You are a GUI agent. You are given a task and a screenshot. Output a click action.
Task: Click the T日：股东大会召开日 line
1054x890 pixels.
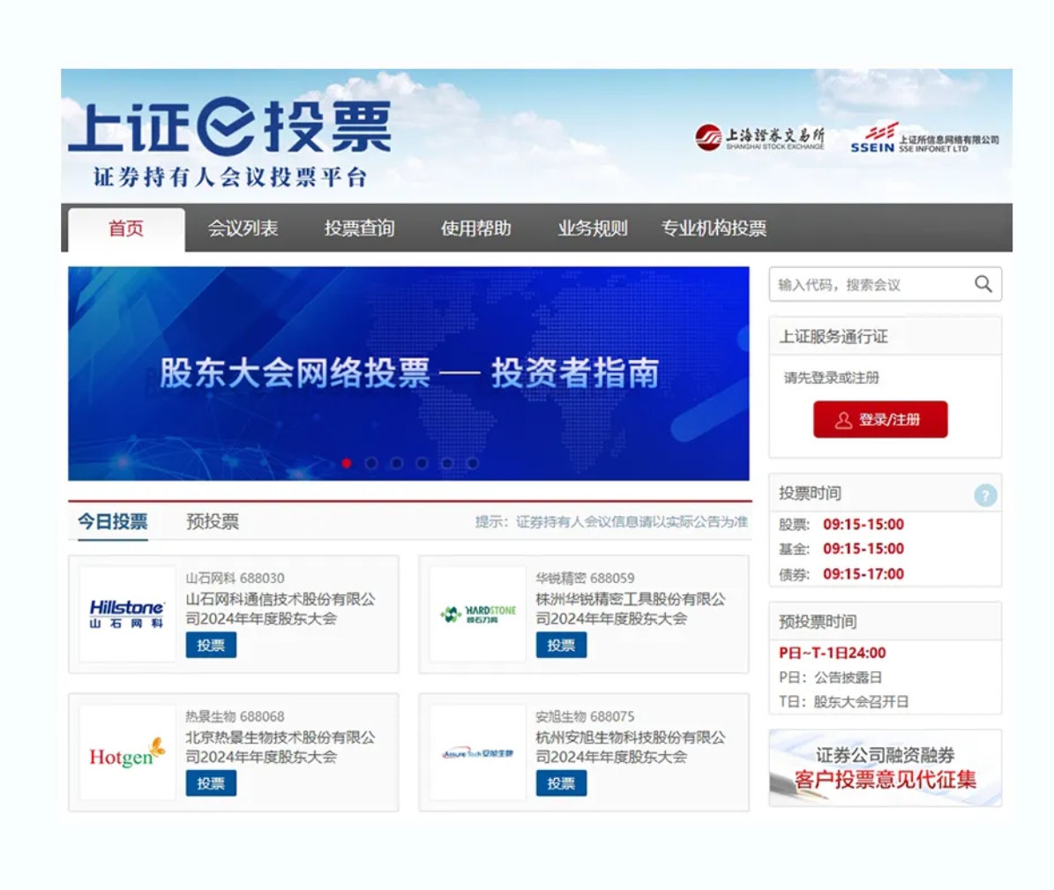(x=843, y=702)
